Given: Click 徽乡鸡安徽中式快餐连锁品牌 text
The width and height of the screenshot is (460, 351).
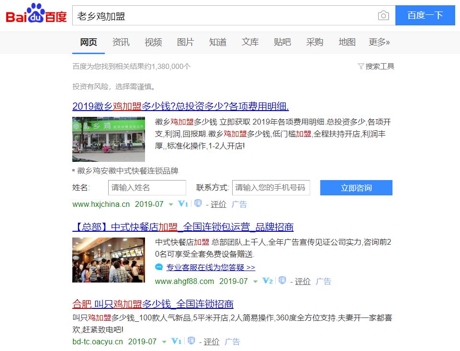Looking at the screenshot, I should 128,171.
